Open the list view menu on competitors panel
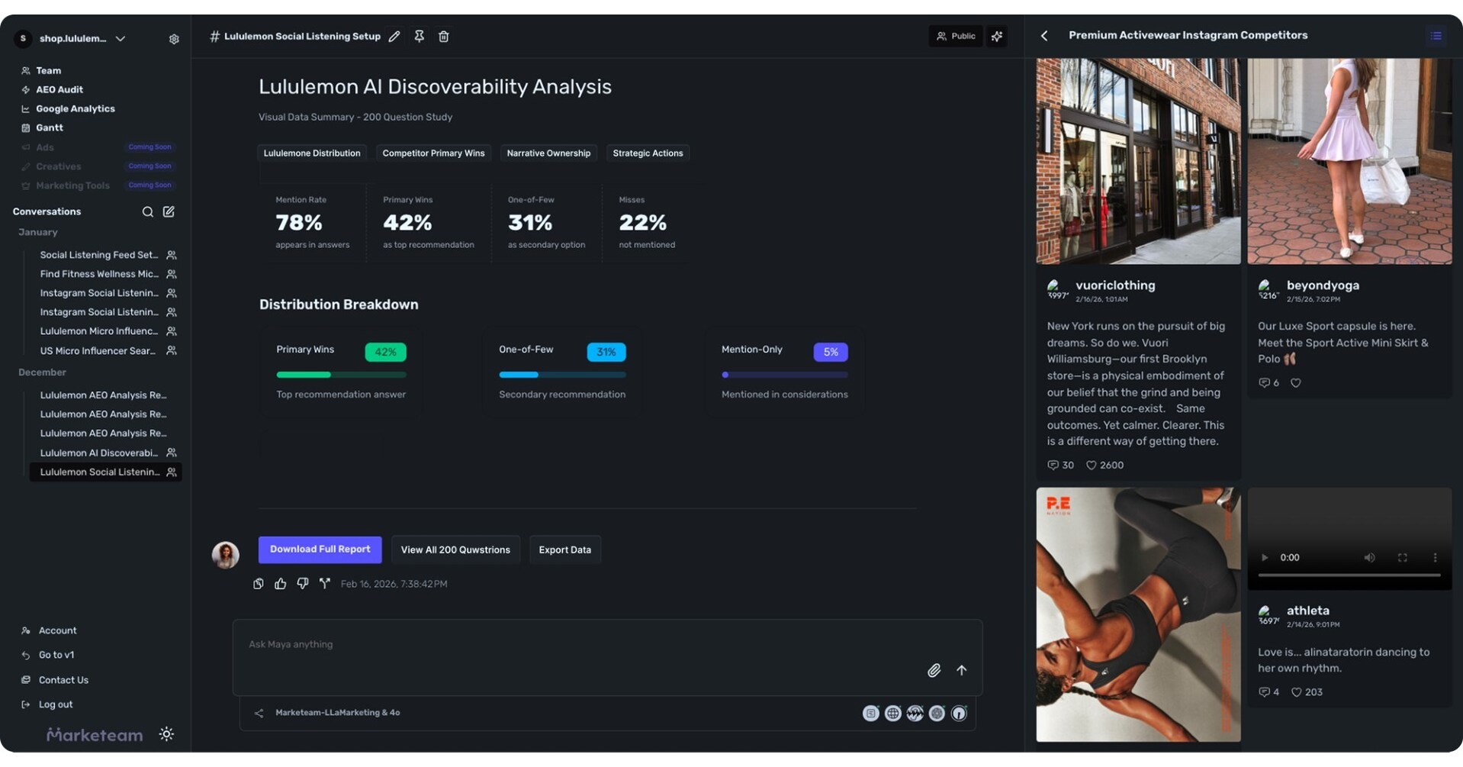This screenshot has width=1463, height=767. coord(1436,35)
